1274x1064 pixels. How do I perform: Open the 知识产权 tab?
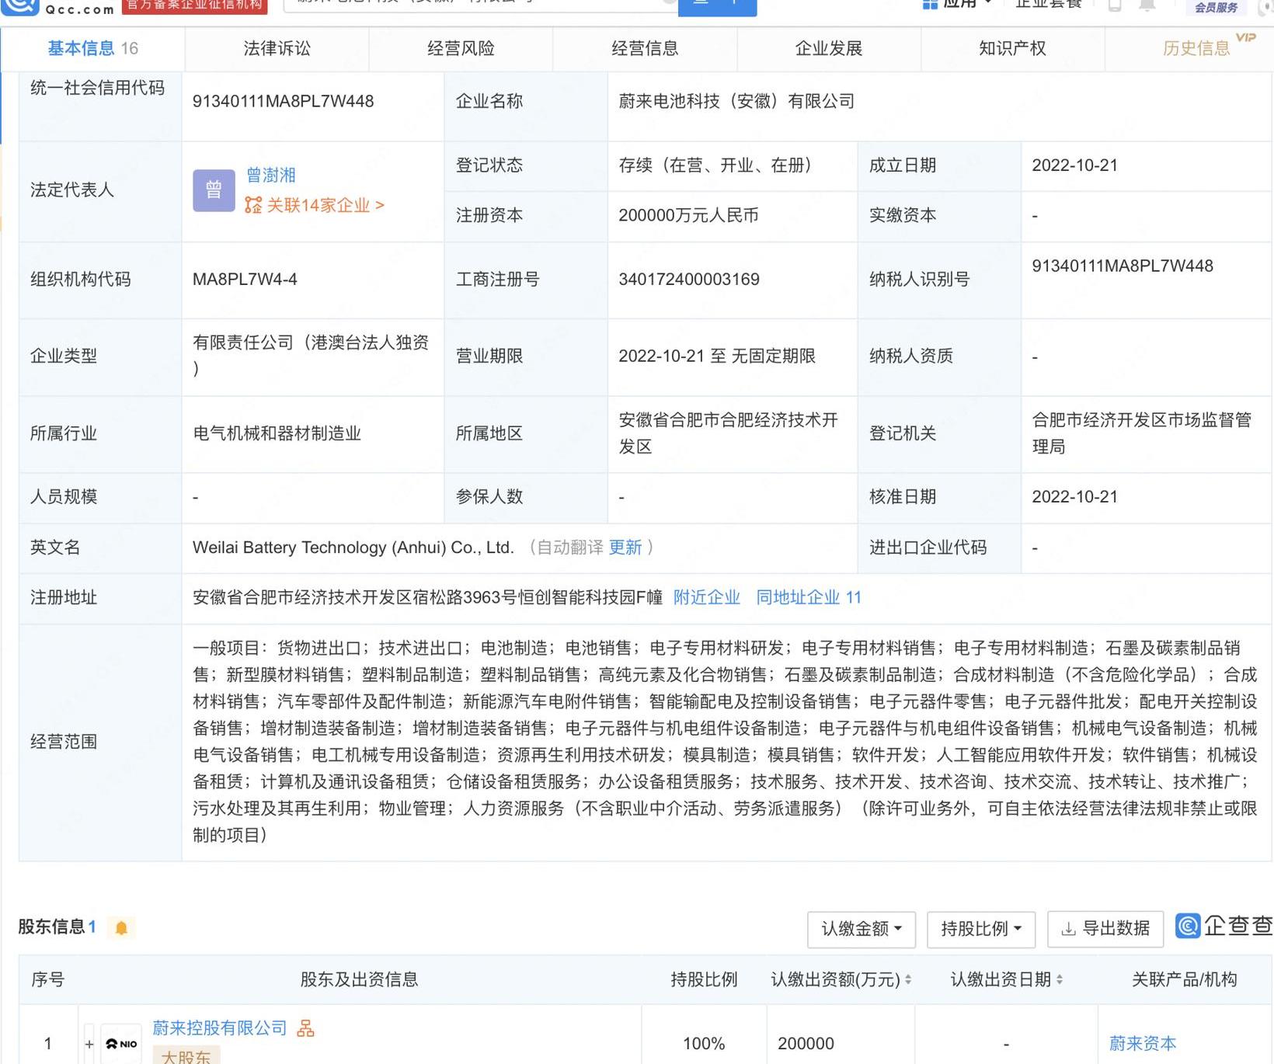[1012, 48]
